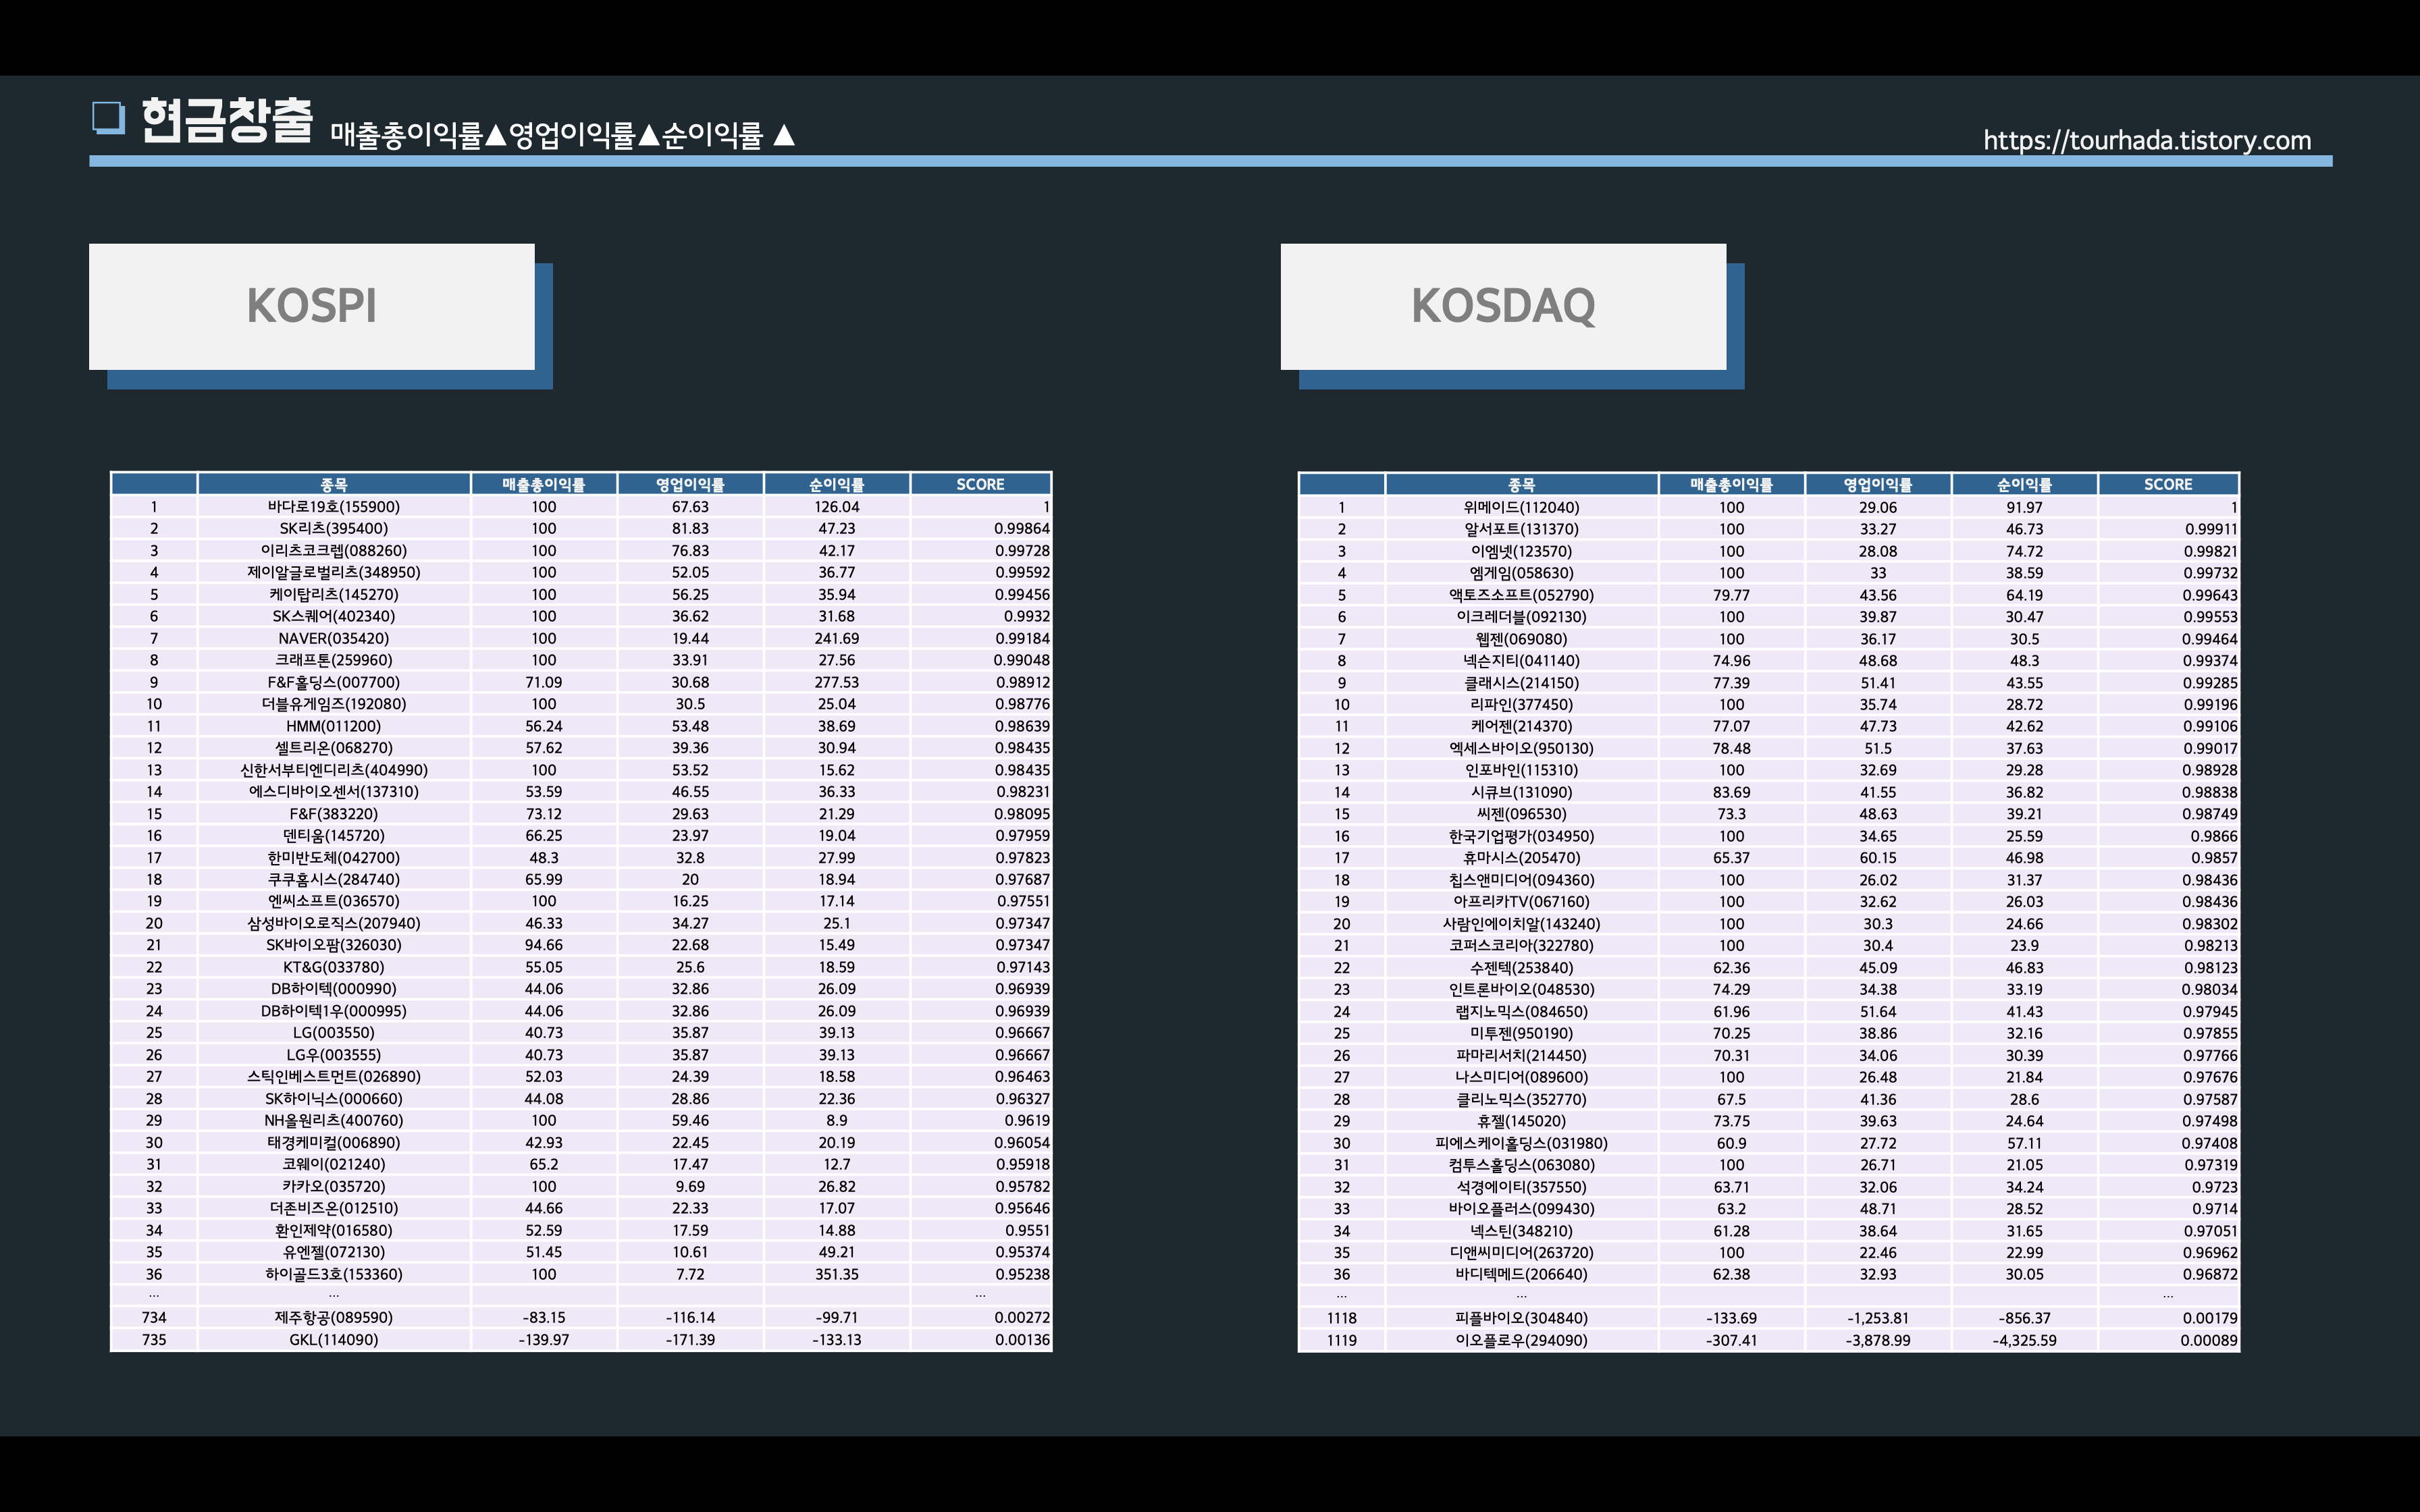Click the 위메이드(112040) stock cell
2420x1512 pixels.
[x=1520, y=507]
